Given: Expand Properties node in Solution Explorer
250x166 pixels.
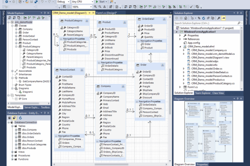Looking at the screenshot, I should pyautogui.click(x=180, y=35).
